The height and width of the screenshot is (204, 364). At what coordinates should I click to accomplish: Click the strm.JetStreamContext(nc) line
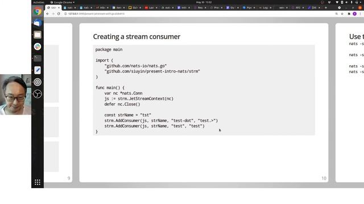click(139, 99)
